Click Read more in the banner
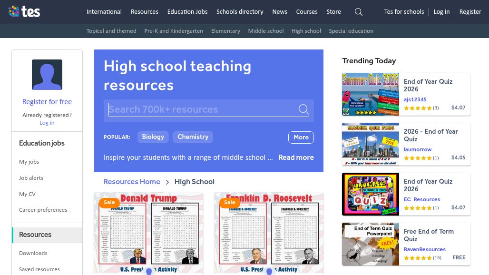489x275 pixels. (296, 157)
